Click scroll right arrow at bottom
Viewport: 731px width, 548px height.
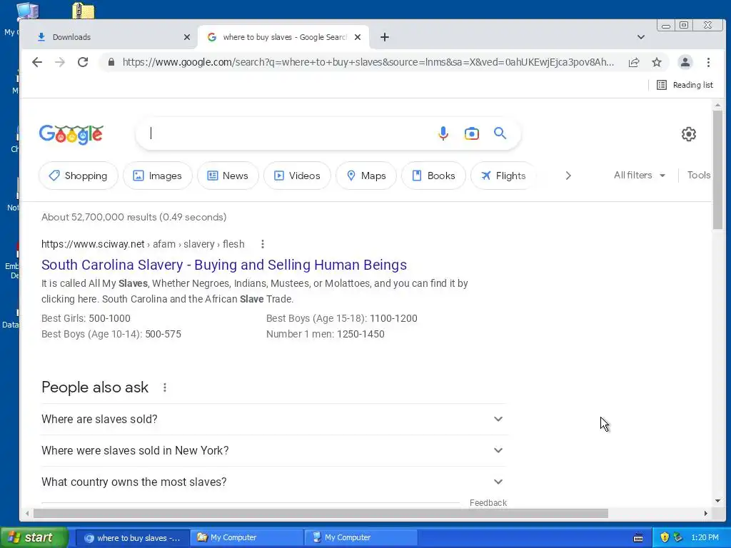[706, 514]
